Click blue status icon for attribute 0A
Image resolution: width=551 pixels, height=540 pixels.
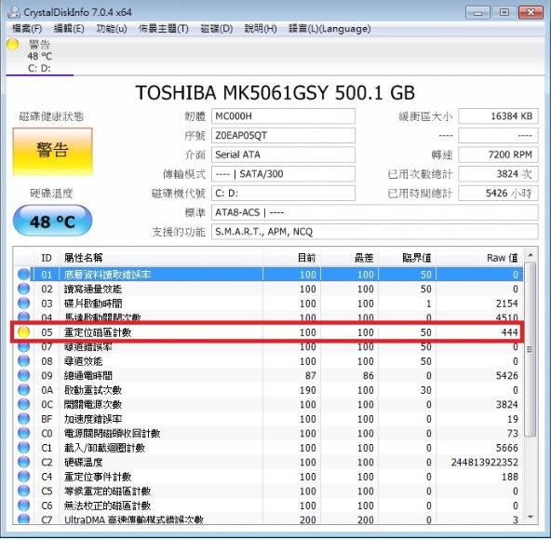pos(23,390)
